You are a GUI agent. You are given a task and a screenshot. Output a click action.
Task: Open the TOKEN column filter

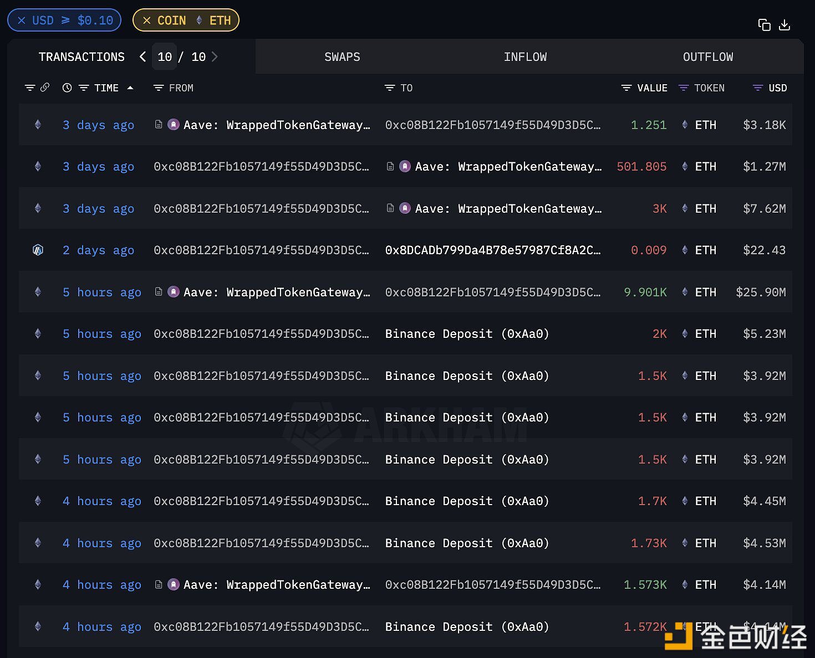pos(684,88)
